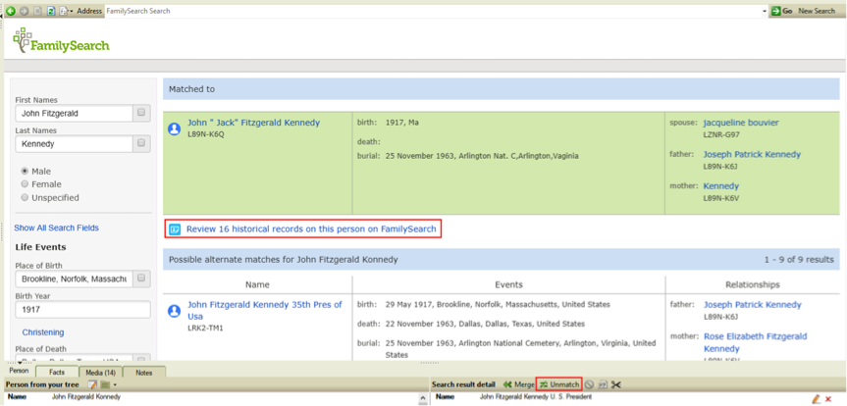Viewport: 847px width, 406px height.
Task: Toggle exact match box beside Last Names
Action: click(x=141, y=143)
